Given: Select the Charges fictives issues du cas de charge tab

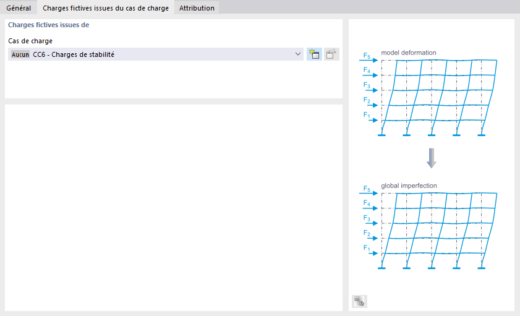Looking at the screenshot, I should [x=106, y=8].
